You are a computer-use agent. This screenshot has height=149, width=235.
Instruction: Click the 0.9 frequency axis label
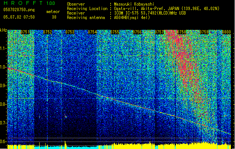pos(3,86)
